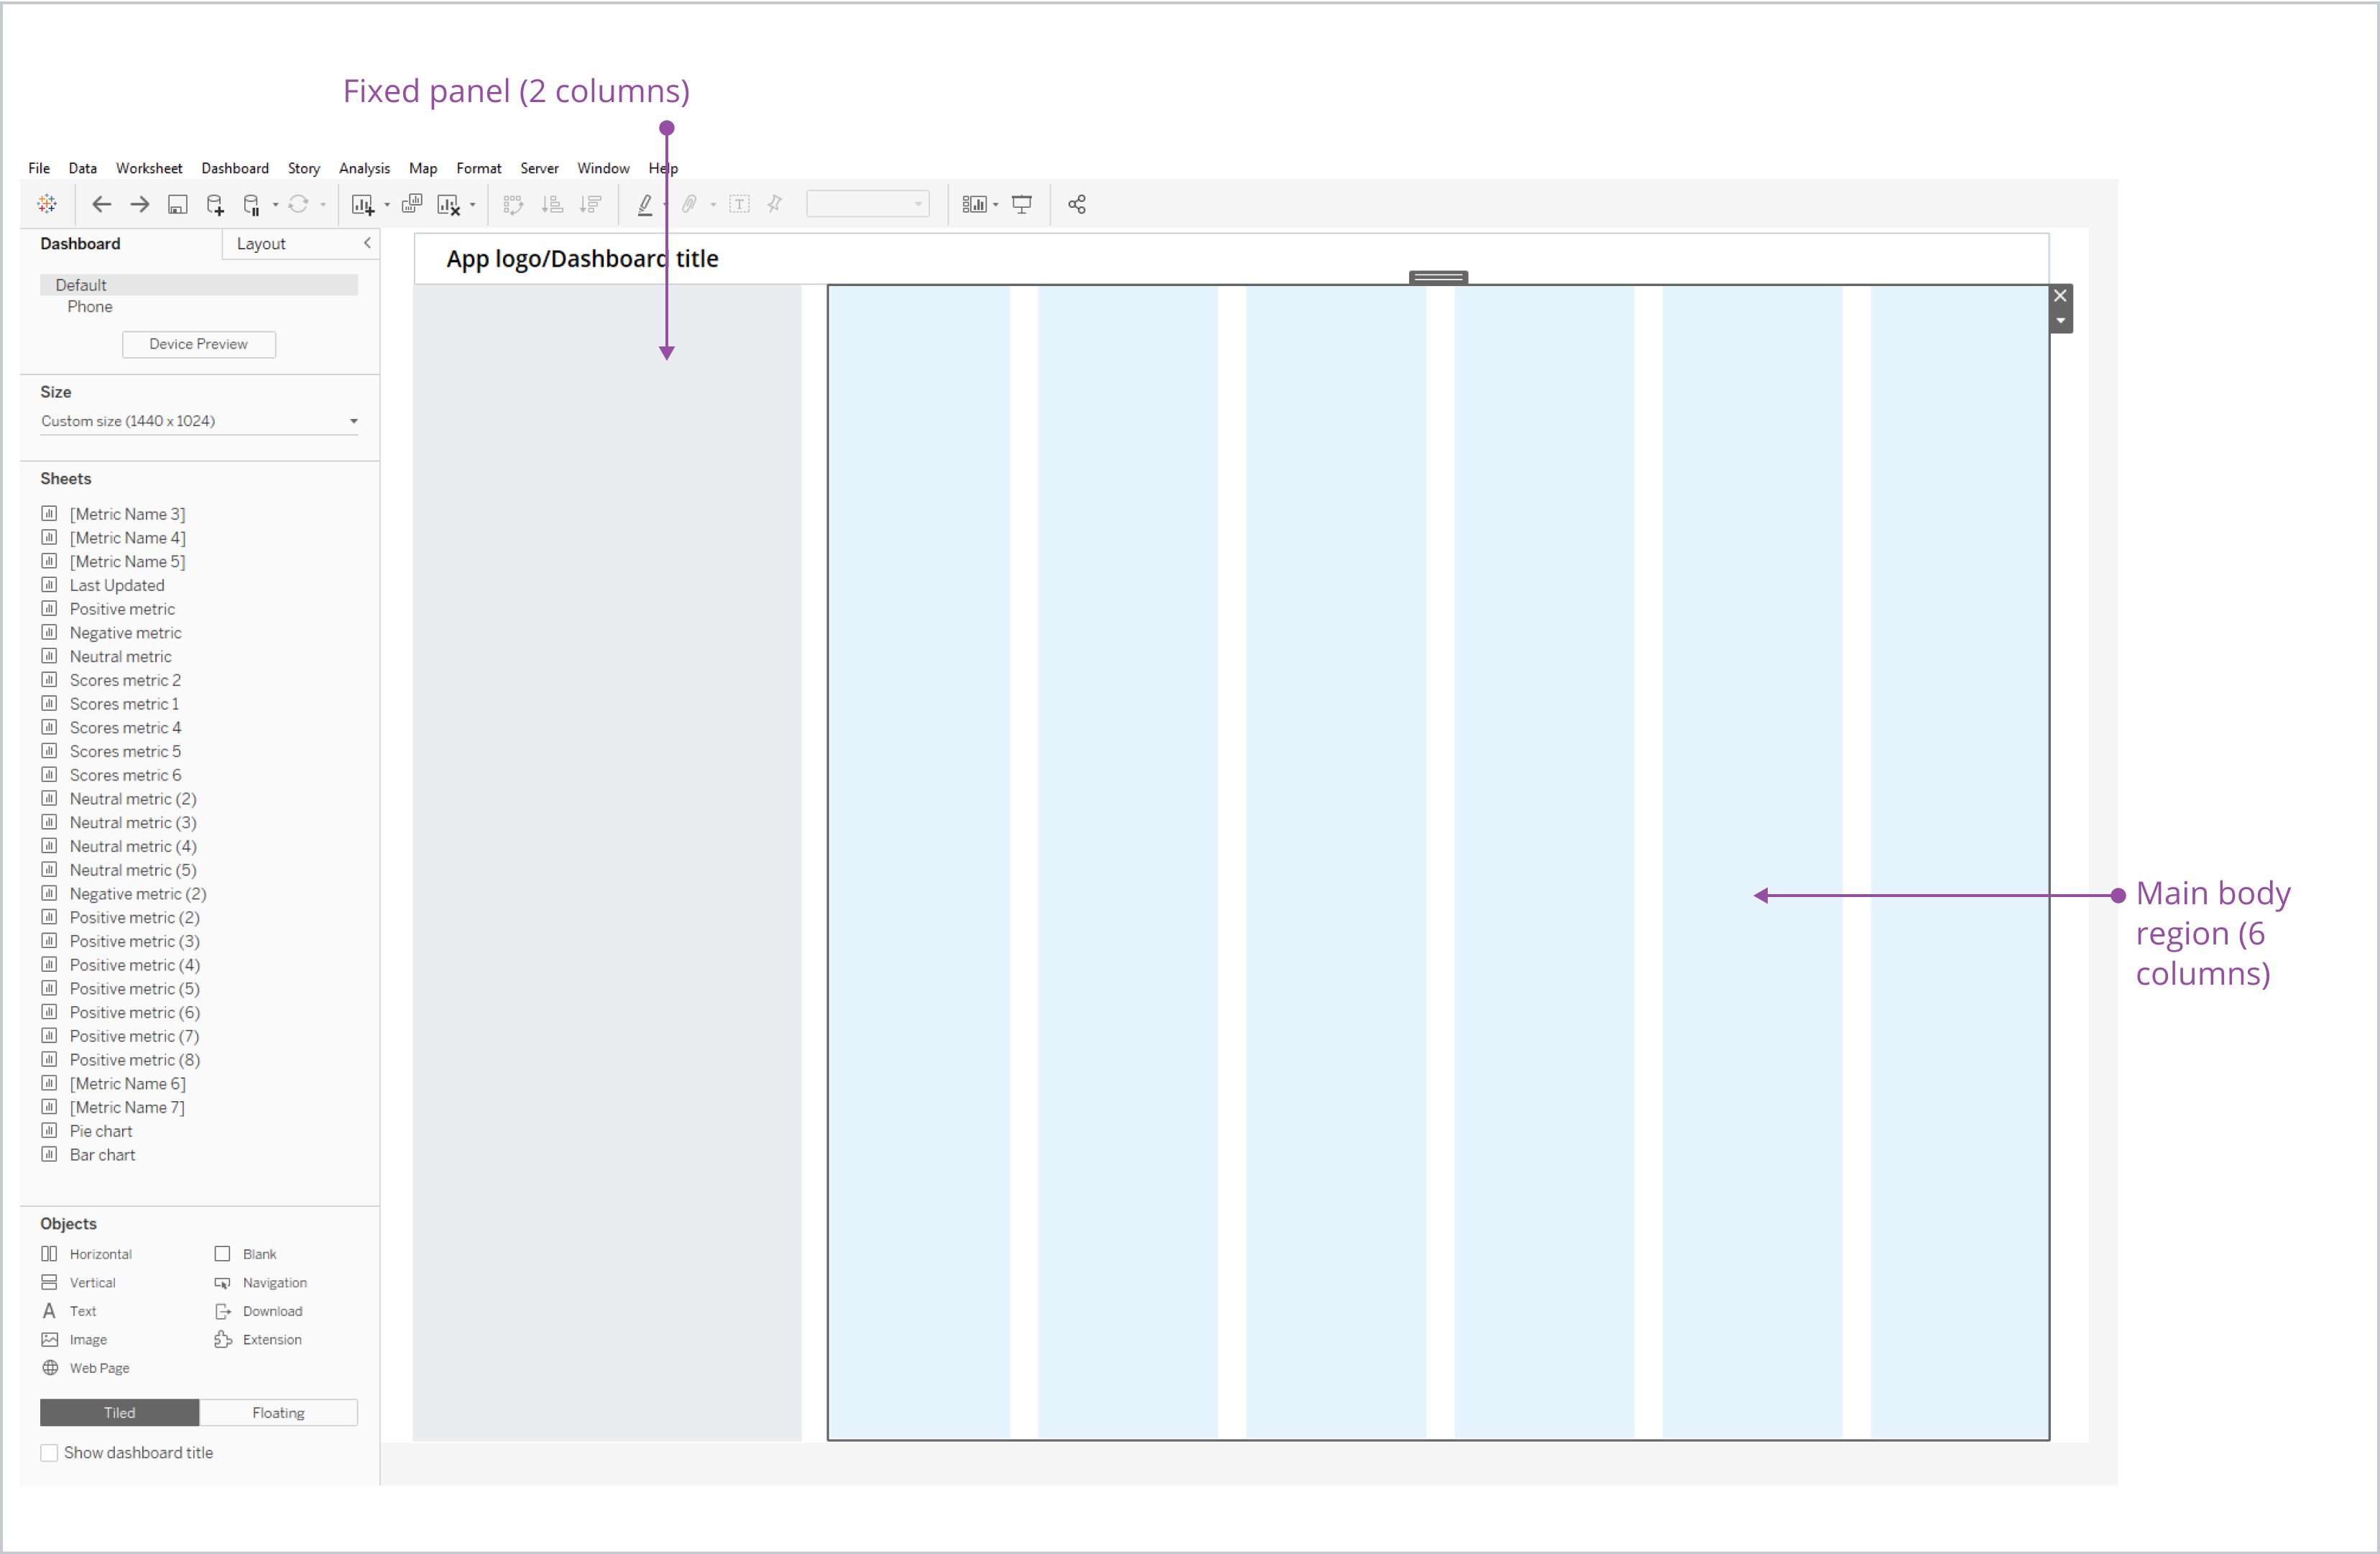Viewport: 2380px width, 1554px height.
Task: Click Device Preview button
Action: coord(196,344)
